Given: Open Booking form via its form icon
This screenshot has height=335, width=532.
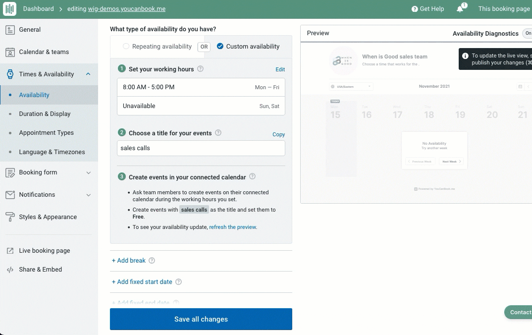Looking at the screenshot, I should pos(9,172).
